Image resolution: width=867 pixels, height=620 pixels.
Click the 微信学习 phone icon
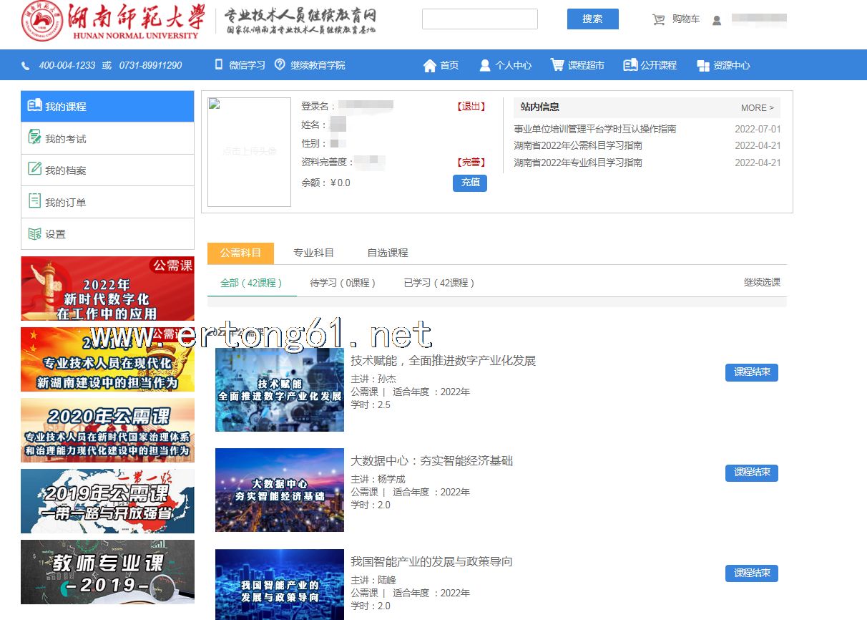click(219, 65)
